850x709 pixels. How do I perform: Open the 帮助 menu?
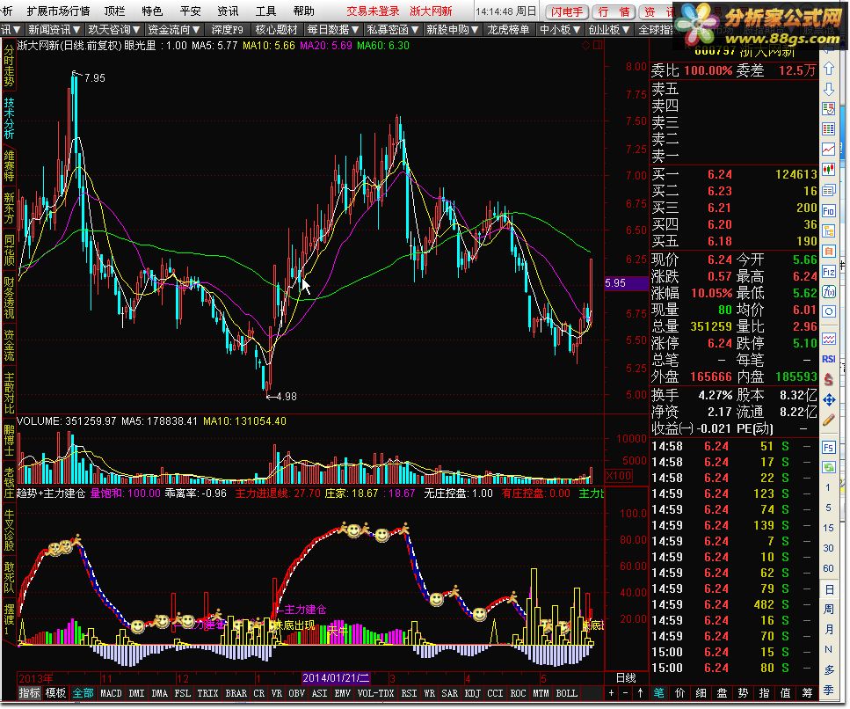303,11
